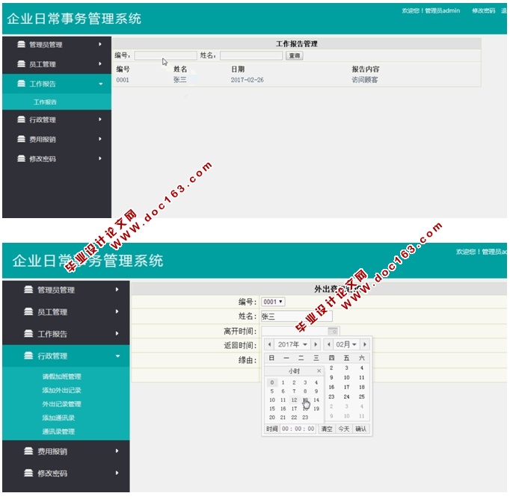Click the 姓名 field containing 张三
This screenshot has width=510, height=499.
(x=297, y=316)
